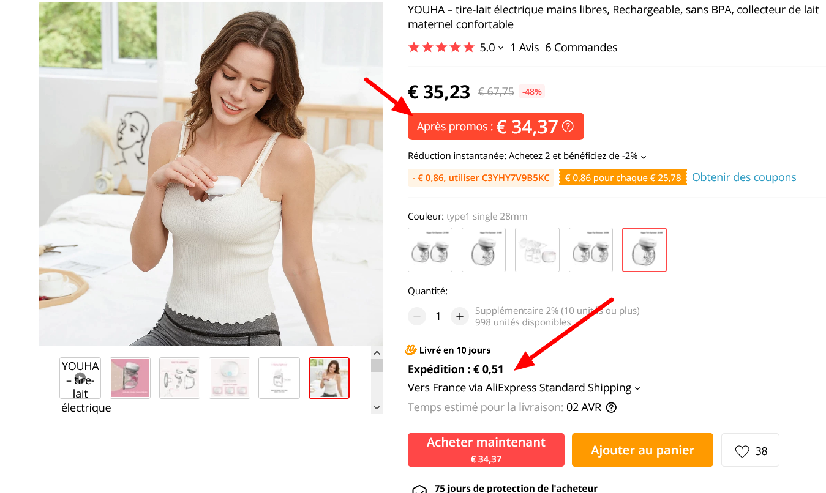Decrease quantity with the minus button
The width and height of the screenshot is (826, 493).
click(417, 316)
